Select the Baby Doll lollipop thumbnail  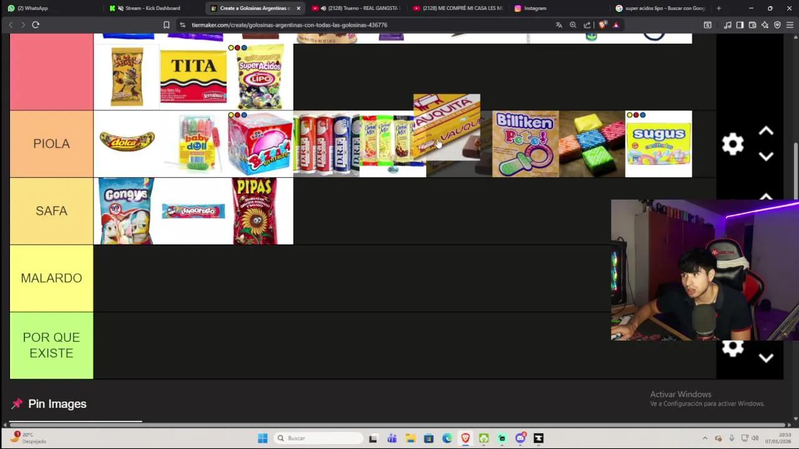[194, 144]
